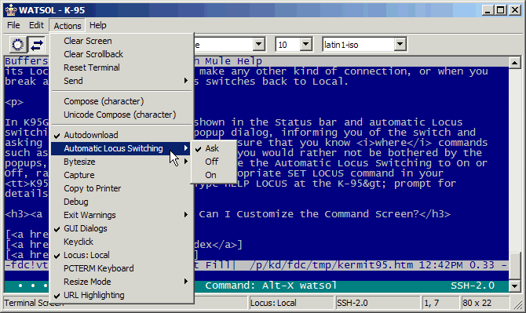
Task: Select Unicode Compose (character) entry
Action: tap(122, 115)
